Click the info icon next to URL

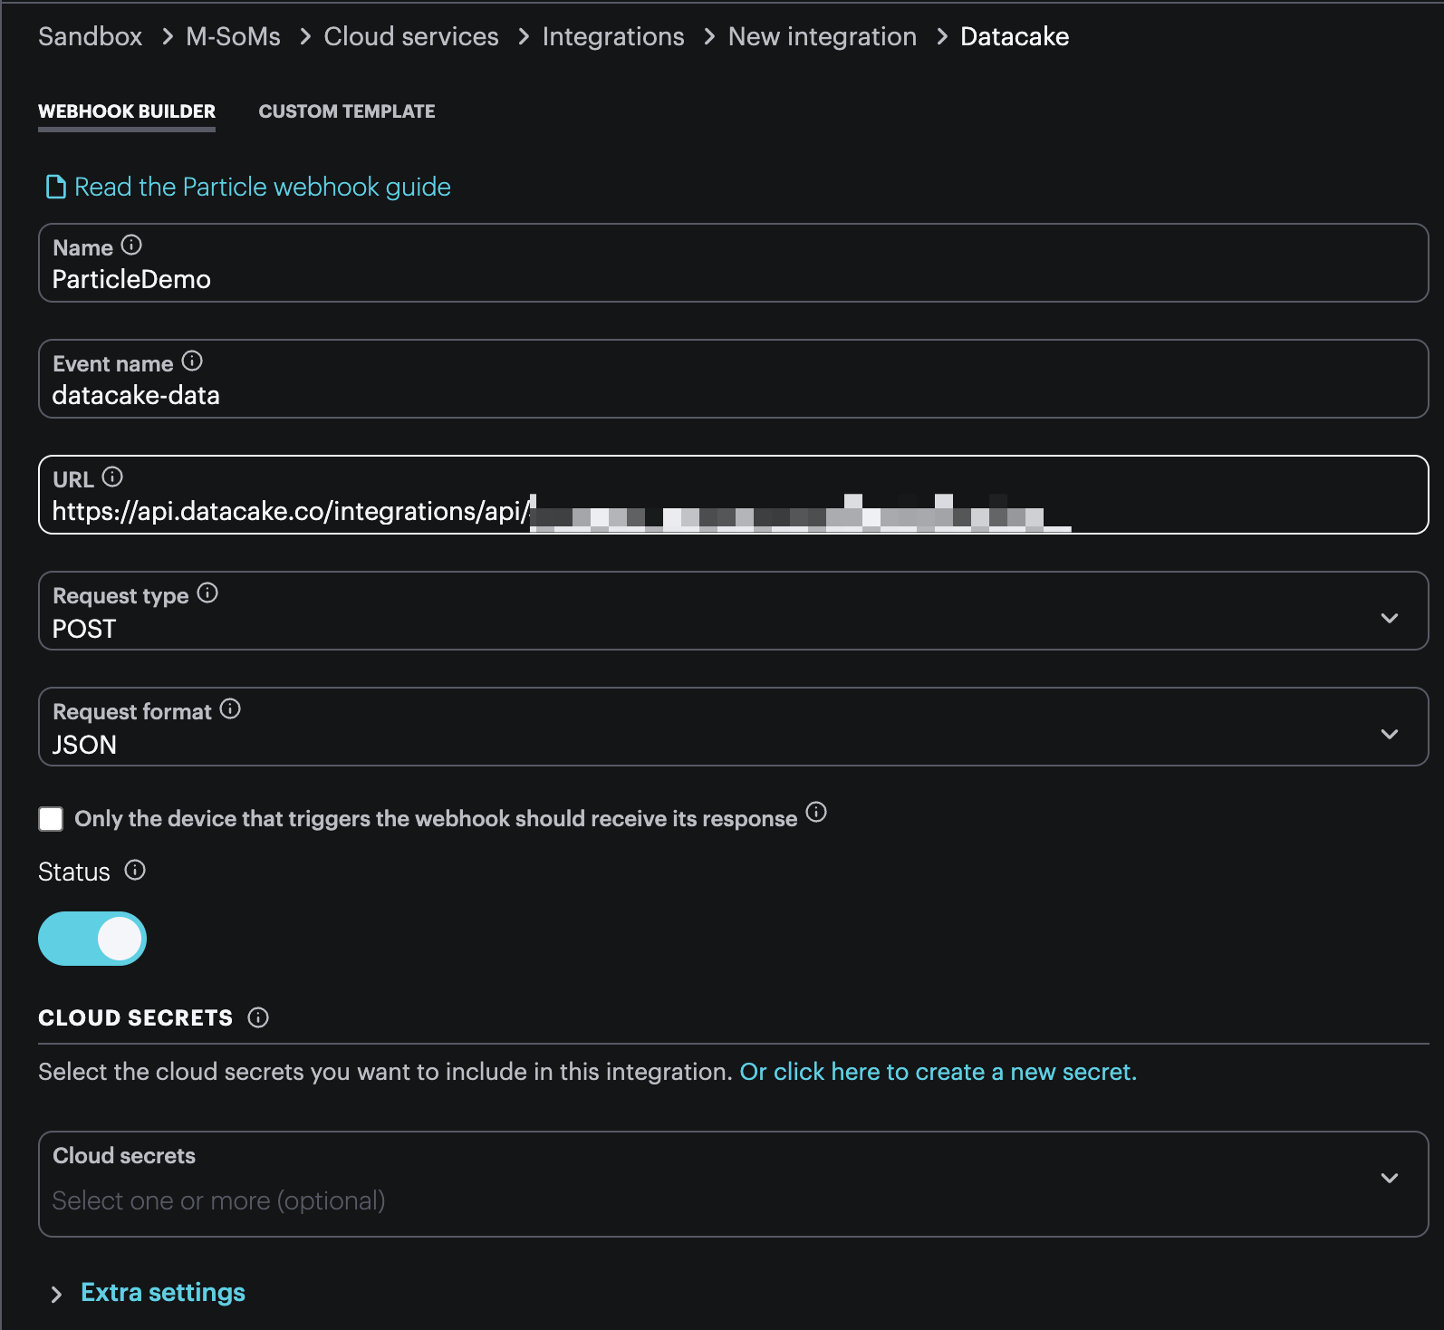[112, 477]
